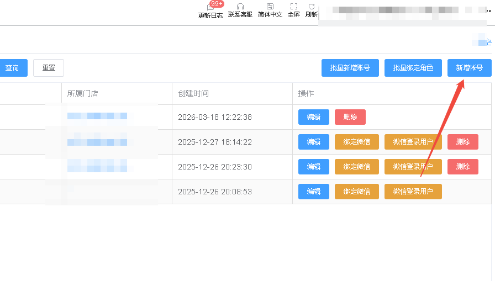
Task: Open 微信登录用户 for the 2025-12-27 18:14:22 row
Action: [413, 142]
